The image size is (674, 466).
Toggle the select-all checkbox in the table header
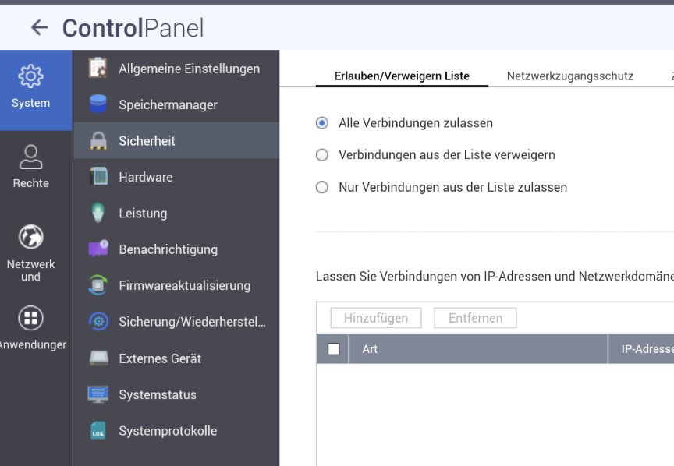(x=332, y=348)
